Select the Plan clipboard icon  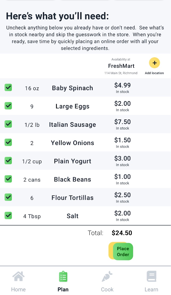pos(63,277)
